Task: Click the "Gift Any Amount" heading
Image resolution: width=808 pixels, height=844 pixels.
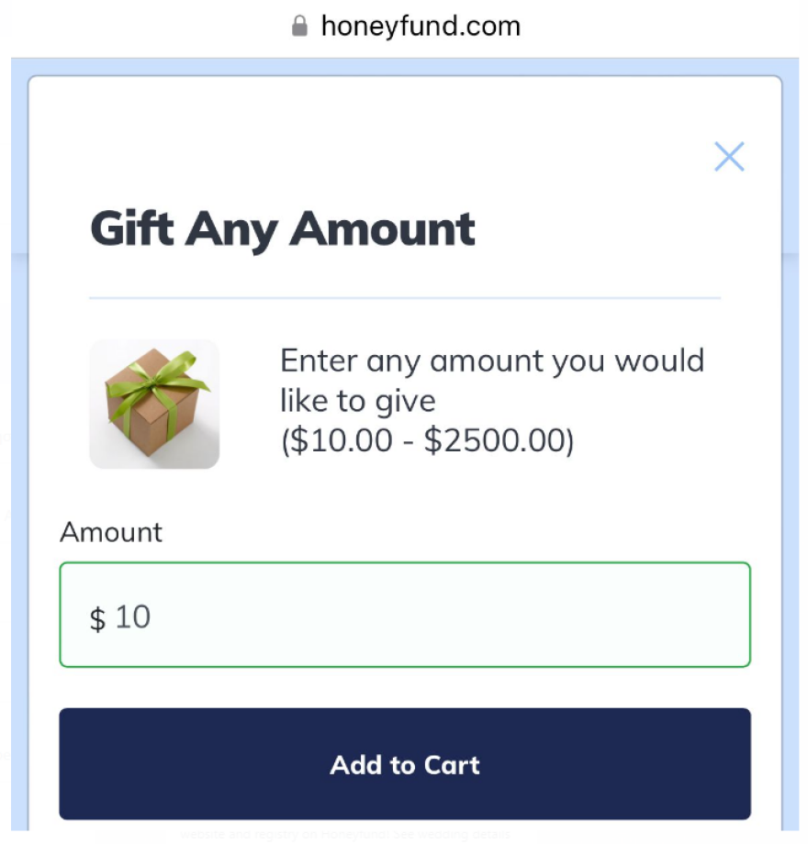Action: pyautogui.click(x=283, y=229)
